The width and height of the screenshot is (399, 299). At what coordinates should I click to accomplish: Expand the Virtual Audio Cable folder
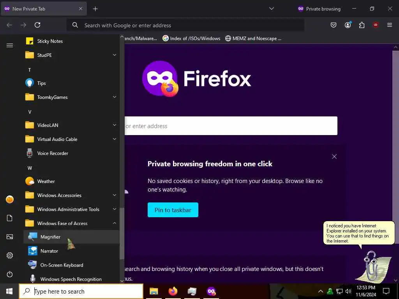pyautogui.click(x=71, y=139)
